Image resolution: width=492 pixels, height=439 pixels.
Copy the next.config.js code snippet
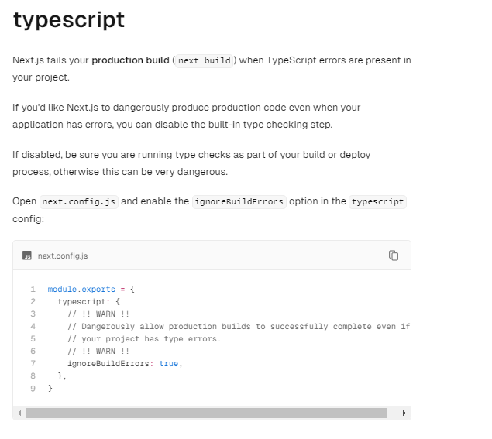pyautogui.click(x=393, y=256)
